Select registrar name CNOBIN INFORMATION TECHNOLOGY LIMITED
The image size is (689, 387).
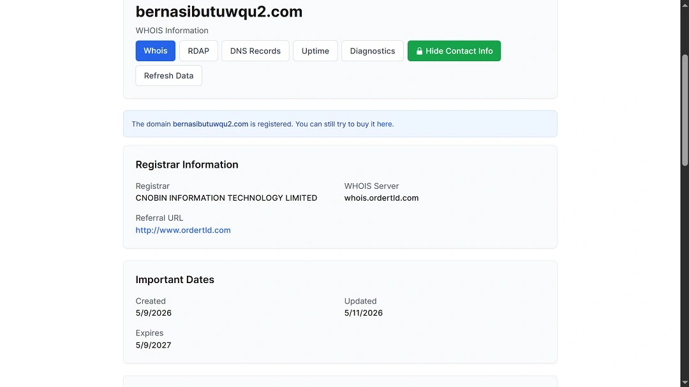(226, 198)
